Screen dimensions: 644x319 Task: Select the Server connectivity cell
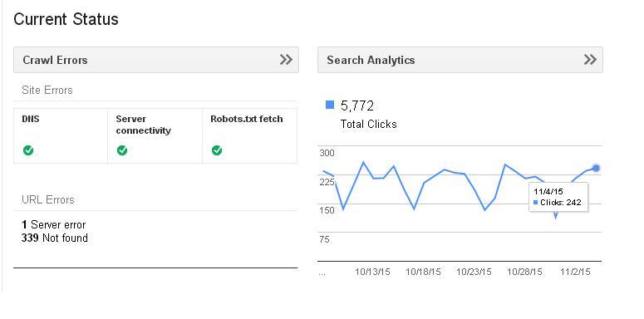155,136
